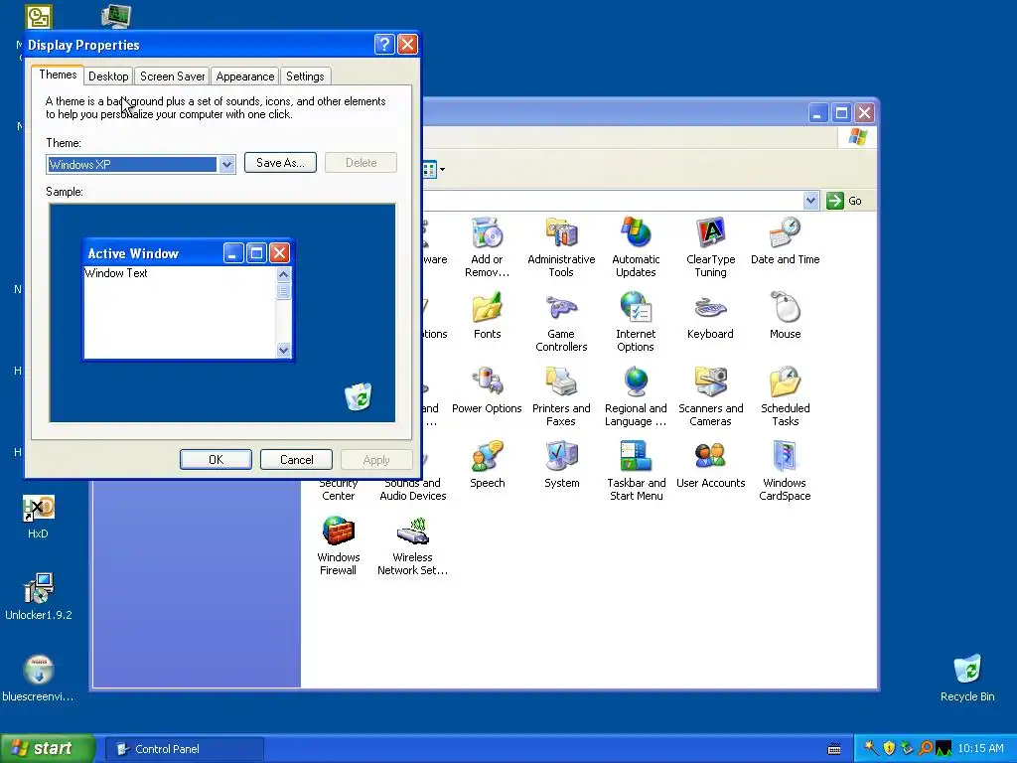1017x763 pixels.
Task: Open Add or Remove Programs icon
Action: click(x=487, y=233)
